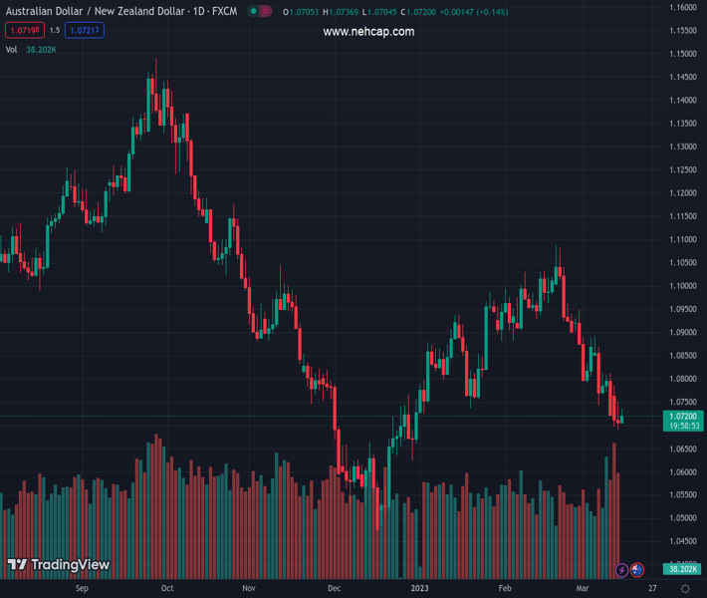
Task: Click the purple lightning event icon
Action: coord(622,570)
